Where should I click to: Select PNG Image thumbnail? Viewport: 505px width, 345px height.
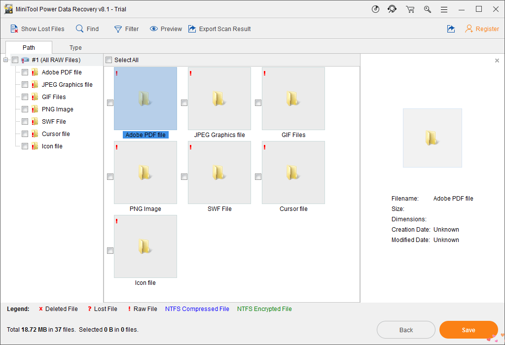pyautogui.click(x=145, y=172)
